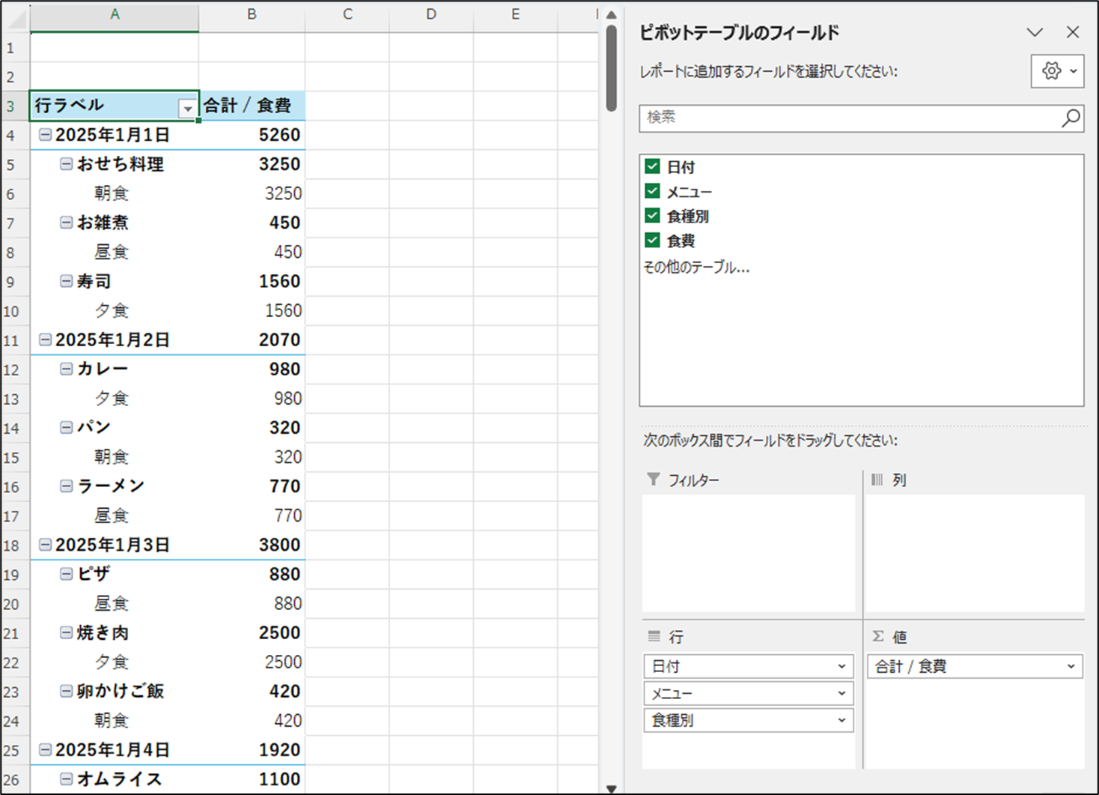Open the 食種別 field dropdown in rows area
The image size is (1099, 795).
click(x=841, y=720)
